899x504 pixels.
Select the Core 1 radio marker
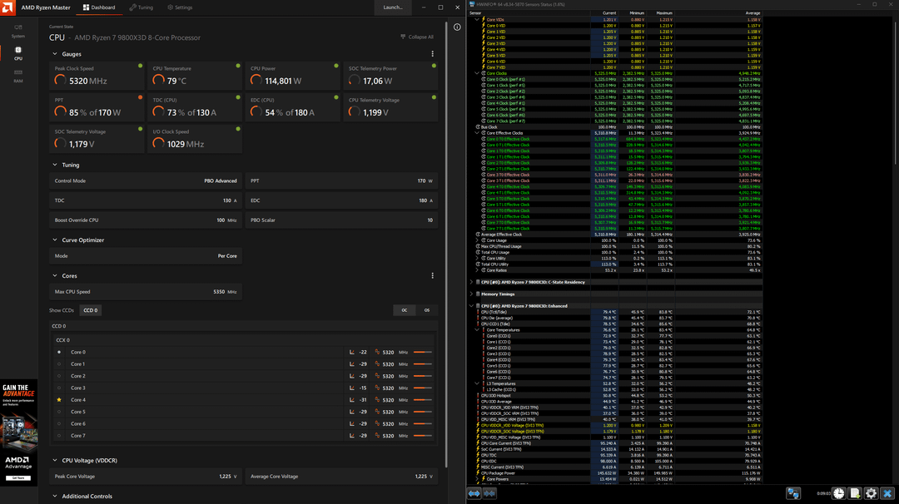click(x=59, y=364)
